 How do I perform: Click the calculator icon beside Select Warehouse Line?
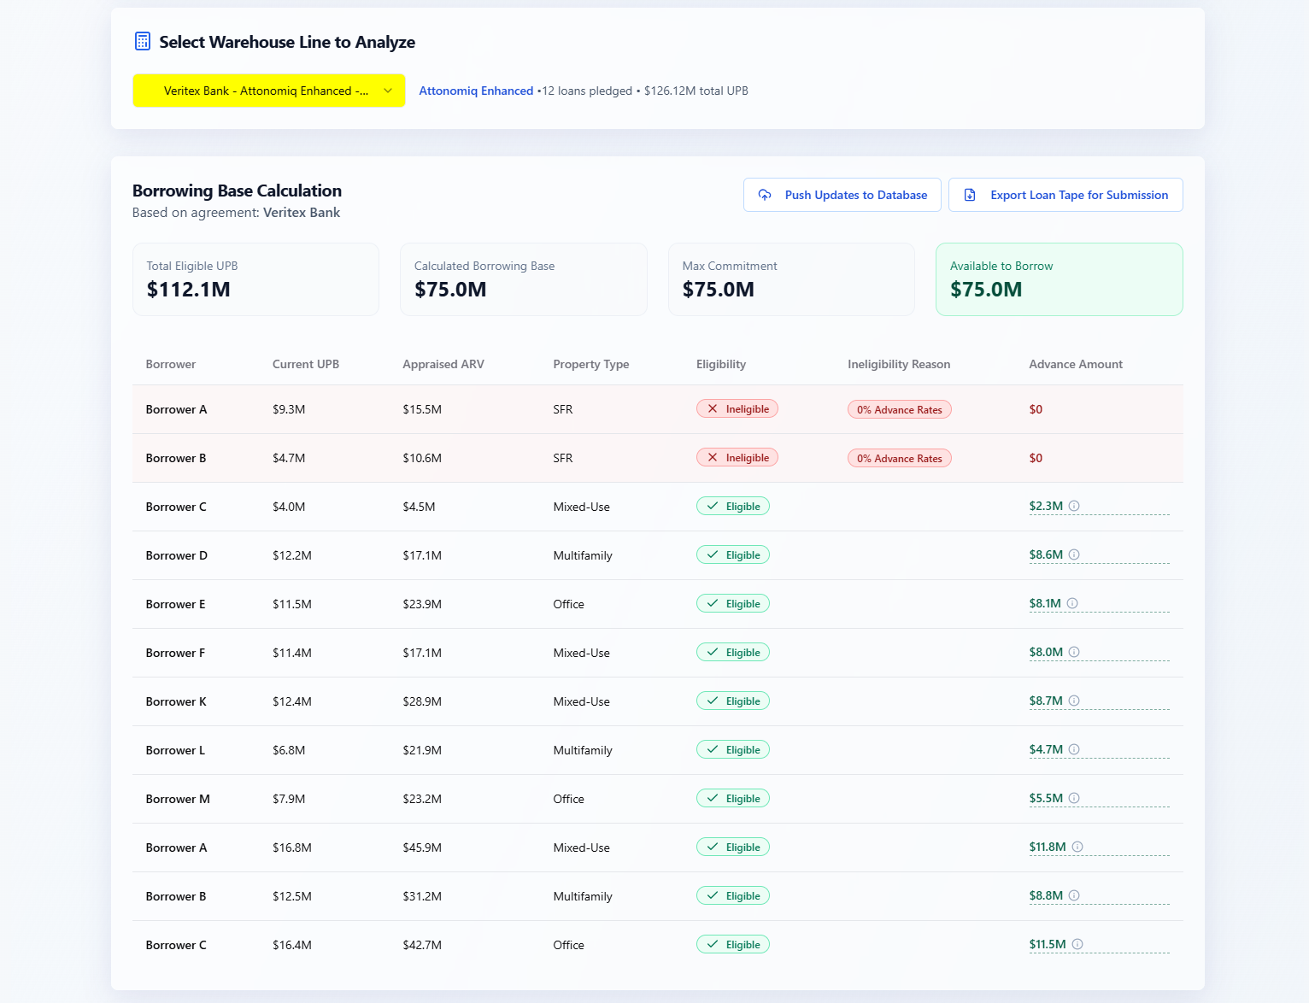click(x=143, y=42)
